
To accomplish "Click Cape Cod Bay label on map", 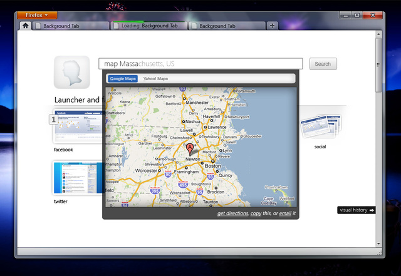I will [x=269, y=201].
